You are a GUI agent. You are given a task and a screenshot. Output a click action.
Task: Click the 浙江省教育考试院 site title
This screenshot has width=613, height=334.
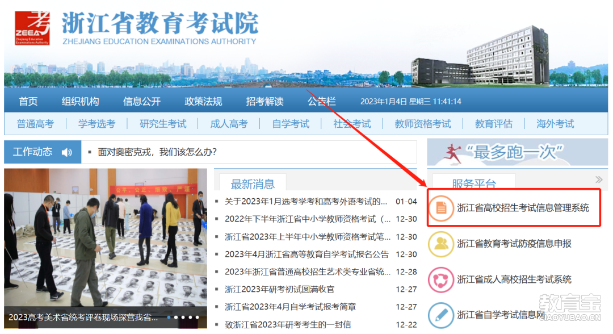160,23
